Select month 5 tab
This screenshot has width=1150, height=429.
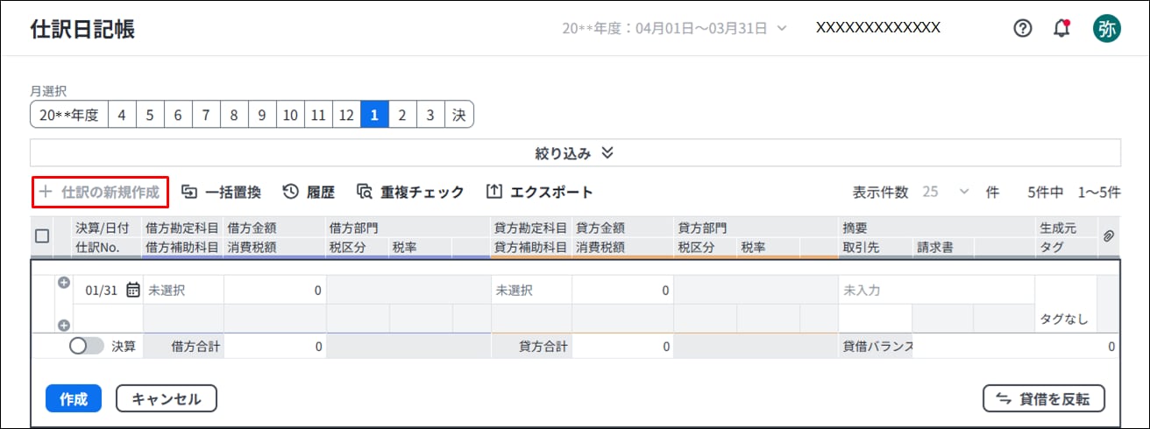150,115
